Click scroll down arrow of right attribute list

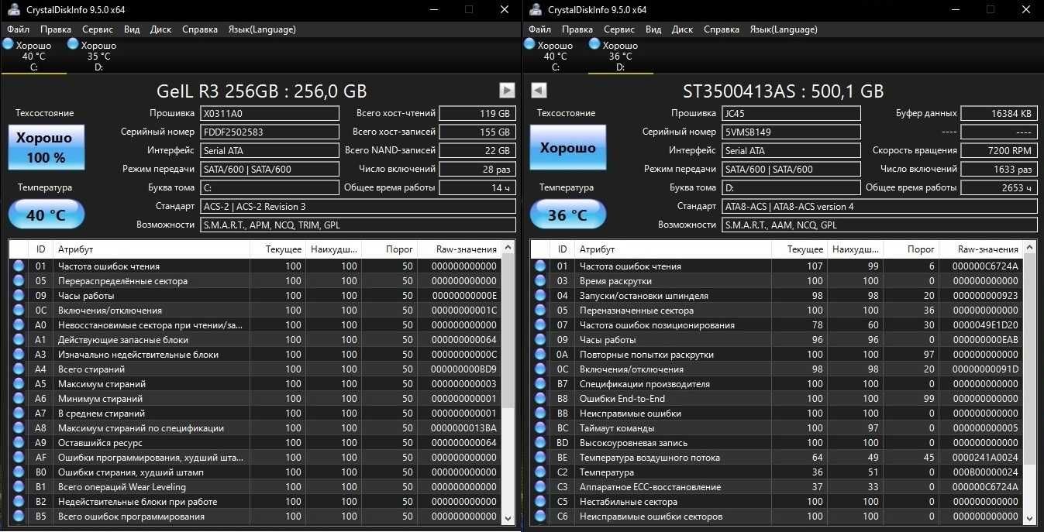pyautogui.click(x=1030, y=518)
